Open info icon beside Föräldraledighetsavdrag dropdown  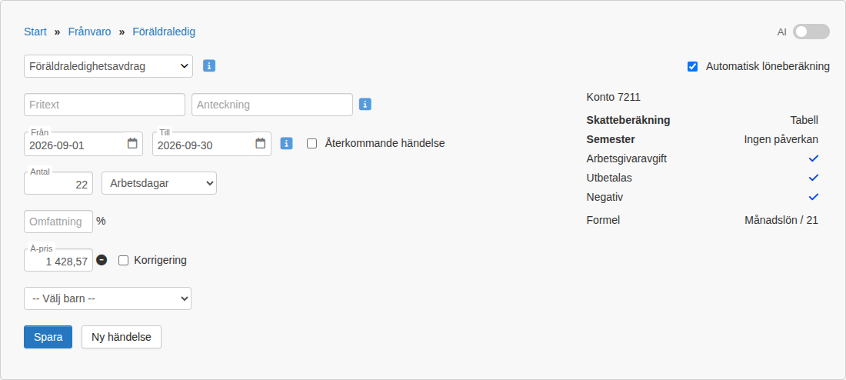tap(209, 66)
